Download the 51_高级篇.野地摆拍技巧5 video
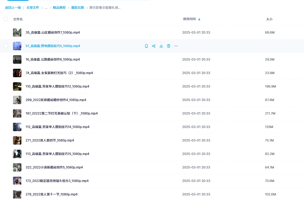 161,46
